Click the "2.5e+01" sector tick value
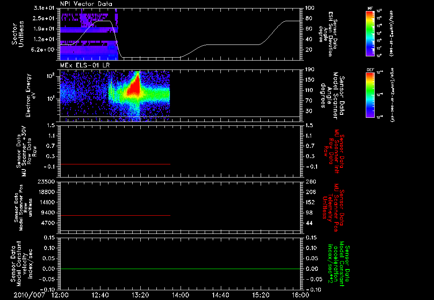Image resolution: width=434 pixels, height=300 pixels. (44, 18)
